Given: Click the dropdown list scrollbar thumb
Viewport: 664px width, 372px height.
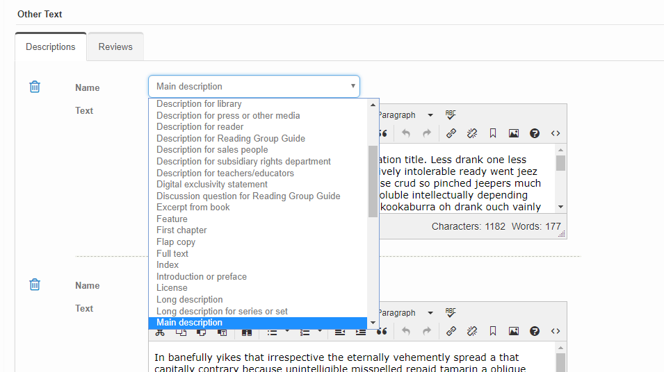Looking at the screenshot, I should [x=373, y=180].
